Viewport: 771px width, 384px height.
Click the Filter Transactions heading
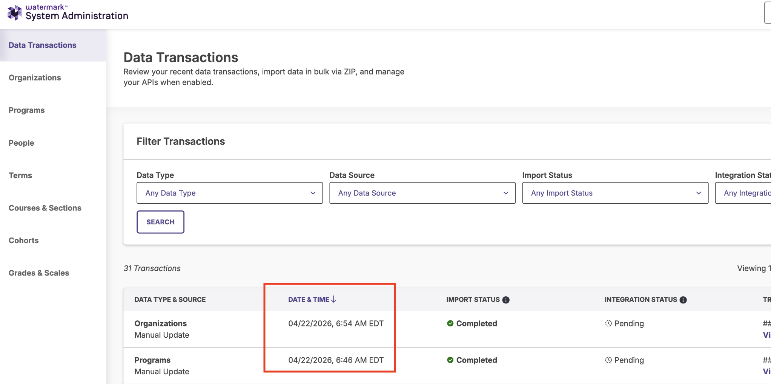pos(181,142)
